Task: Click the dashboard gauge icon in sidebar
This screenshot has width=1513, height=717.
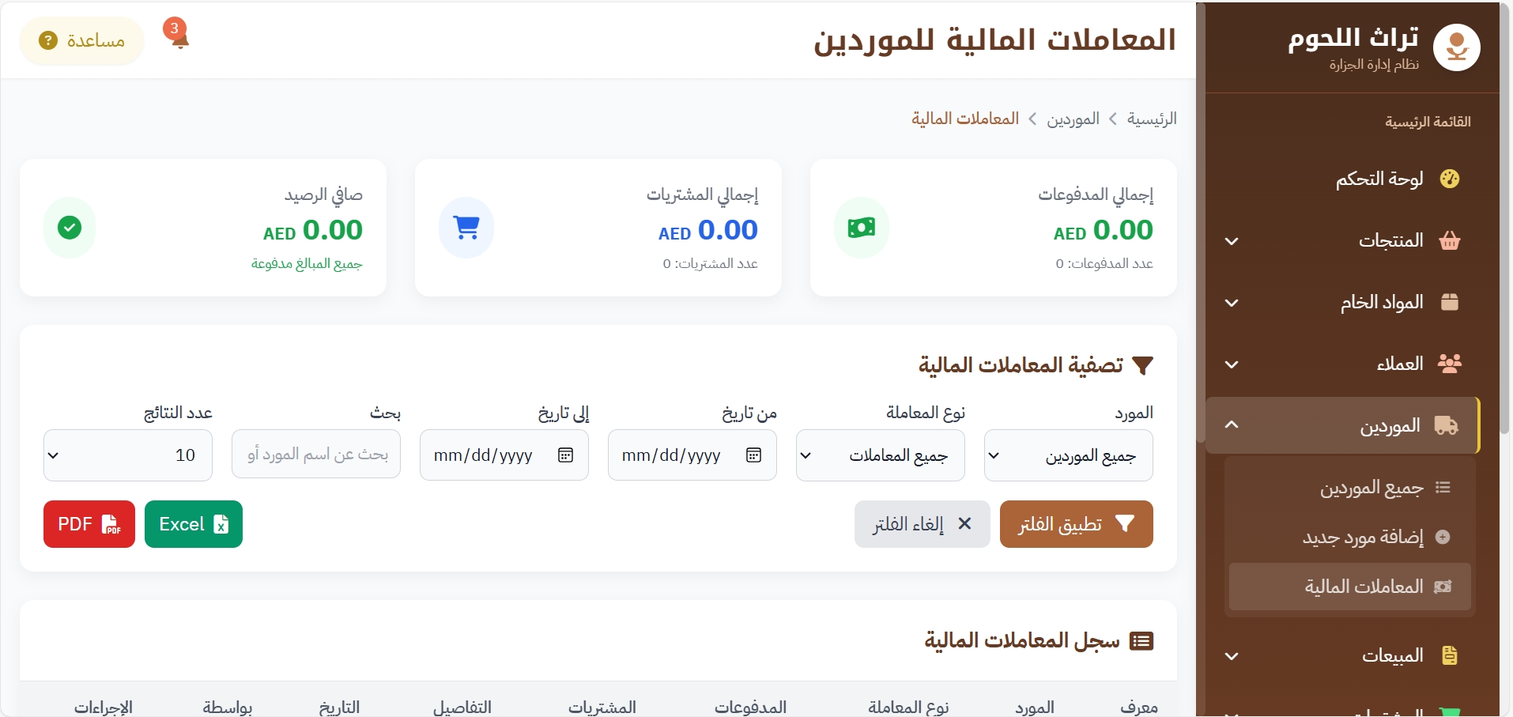Action: [1449, 179]
